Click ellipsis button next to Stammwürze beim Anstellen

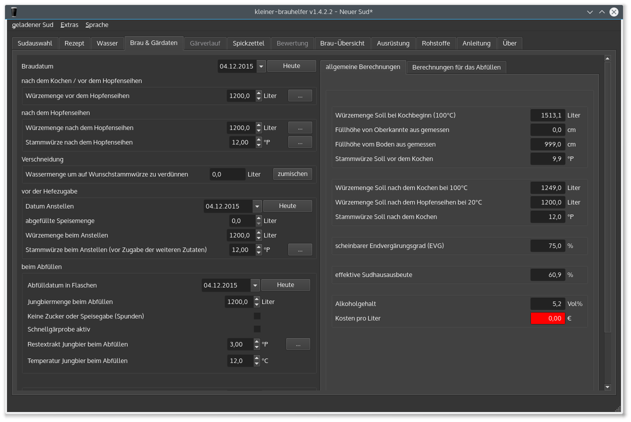pos(300,249)
